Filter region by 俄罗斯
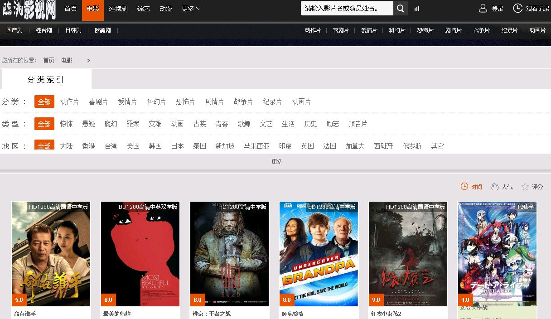The width and height of the screenshot is (551, 319). [412, 146]
